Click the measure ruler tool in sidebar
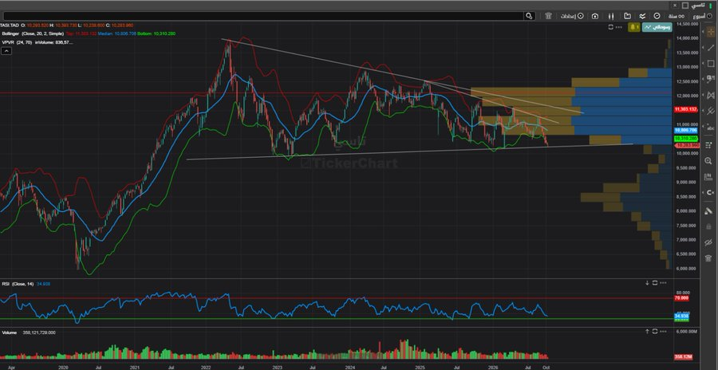 coord(709,177)
